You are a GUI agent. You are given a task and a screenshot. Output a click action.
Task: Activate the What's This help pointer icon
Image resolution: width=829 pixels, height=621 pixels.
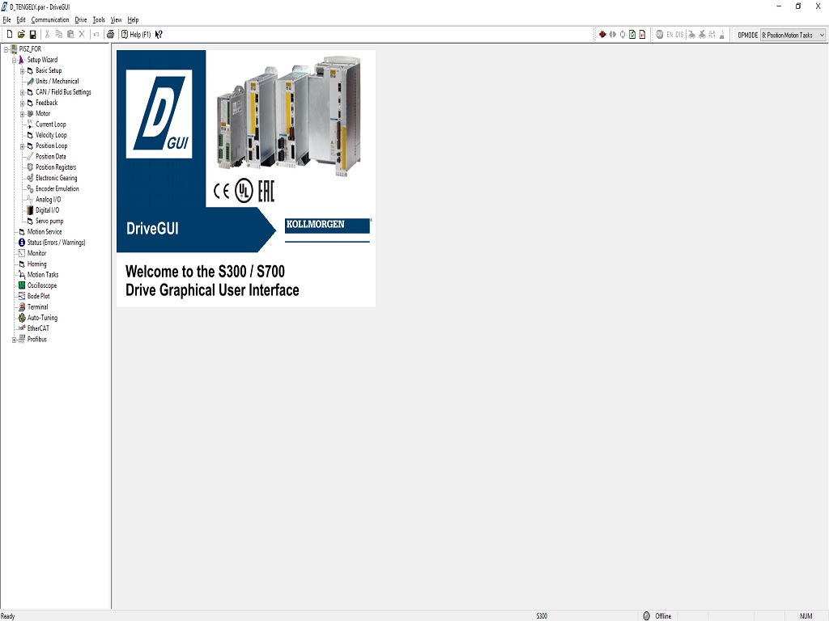pos(159,34)
